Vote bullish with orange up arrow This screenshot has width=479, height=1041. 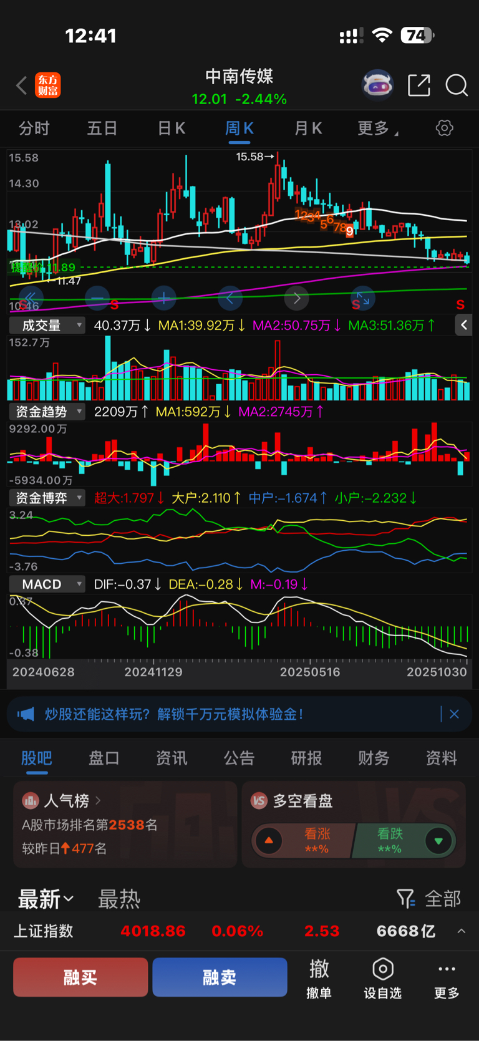[269, 841]
